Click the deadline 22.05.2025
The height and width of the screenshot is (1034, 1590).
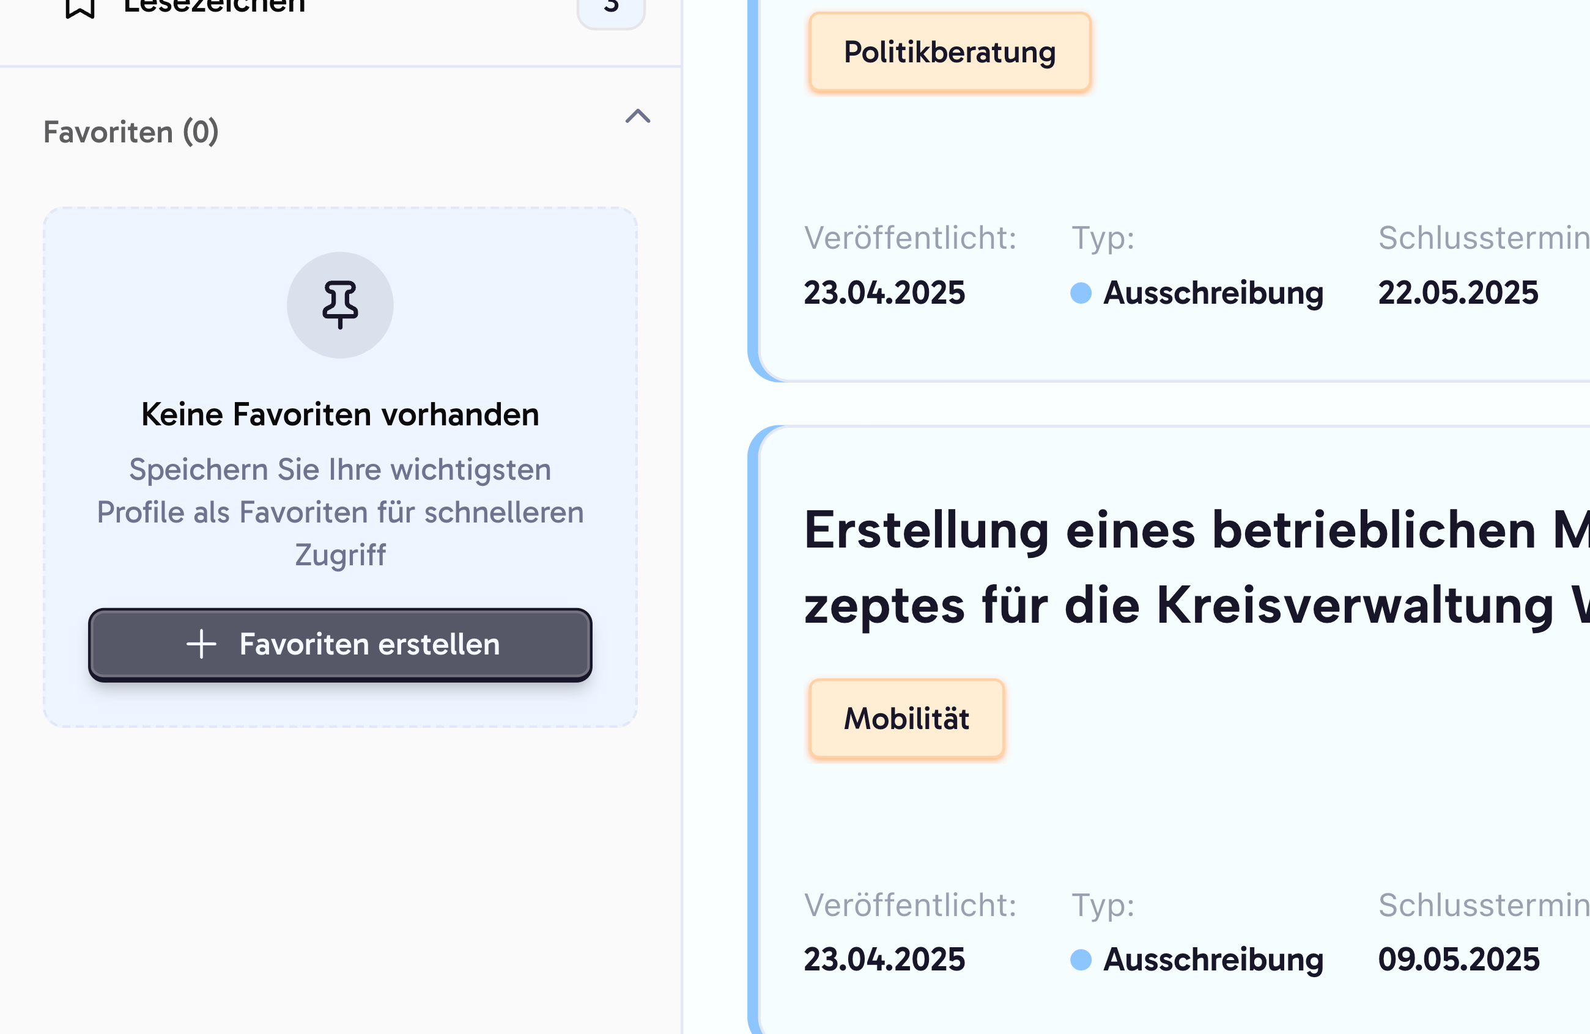pyautogui.click(x=1459, y=293)
